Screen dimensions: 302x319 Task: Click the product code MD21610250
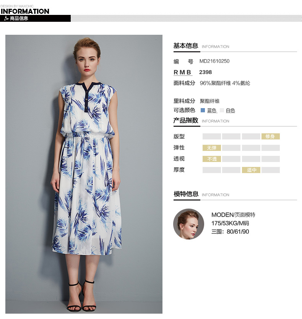pos(214,61)
